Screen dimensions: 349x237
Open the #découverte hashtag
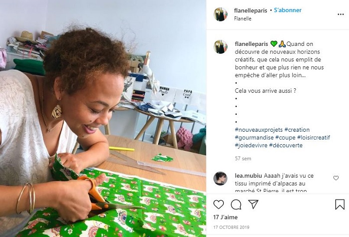click(x=286, y=145)
